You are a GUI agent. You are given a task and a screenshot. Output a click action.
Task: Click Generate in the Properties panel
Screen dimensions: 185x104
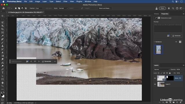click(177, 36)
